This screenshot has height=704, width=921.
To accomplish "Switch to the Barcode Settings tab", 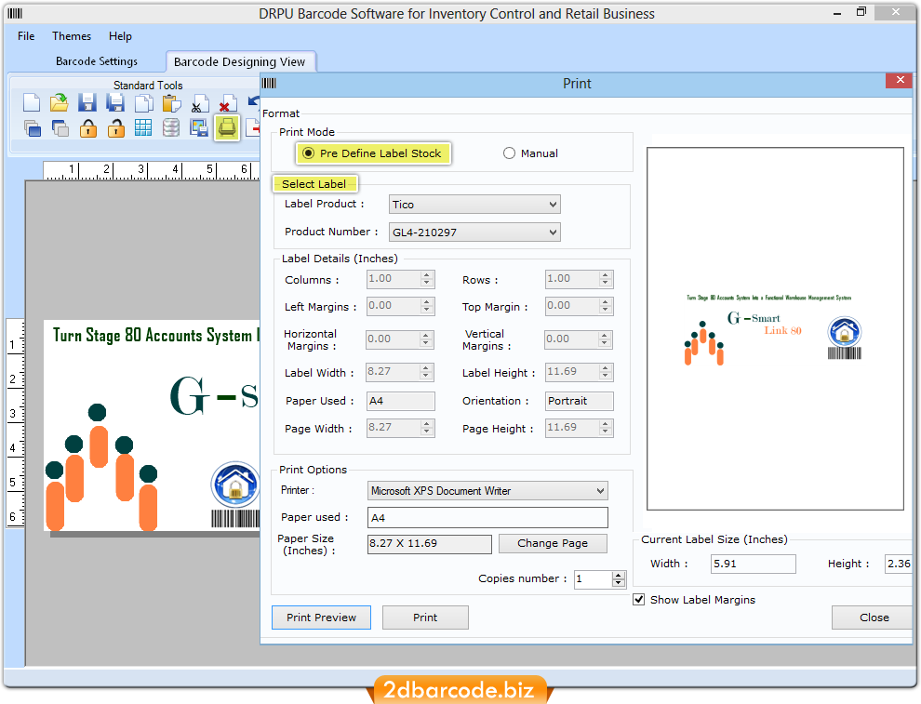I will point(97,61).
